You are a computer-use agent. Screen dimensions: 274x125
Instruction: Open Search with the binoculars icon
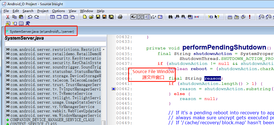tap(170, 17)
